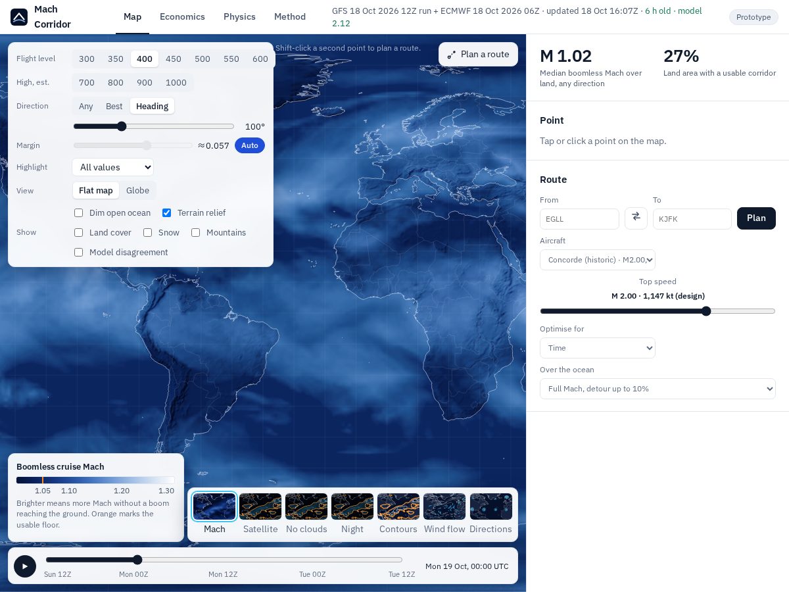Image resolution: width=789 pixels, height=592 pixels.
Task: Choose the No clouds layer thumbnail
Action: click(x=306, y=514)
